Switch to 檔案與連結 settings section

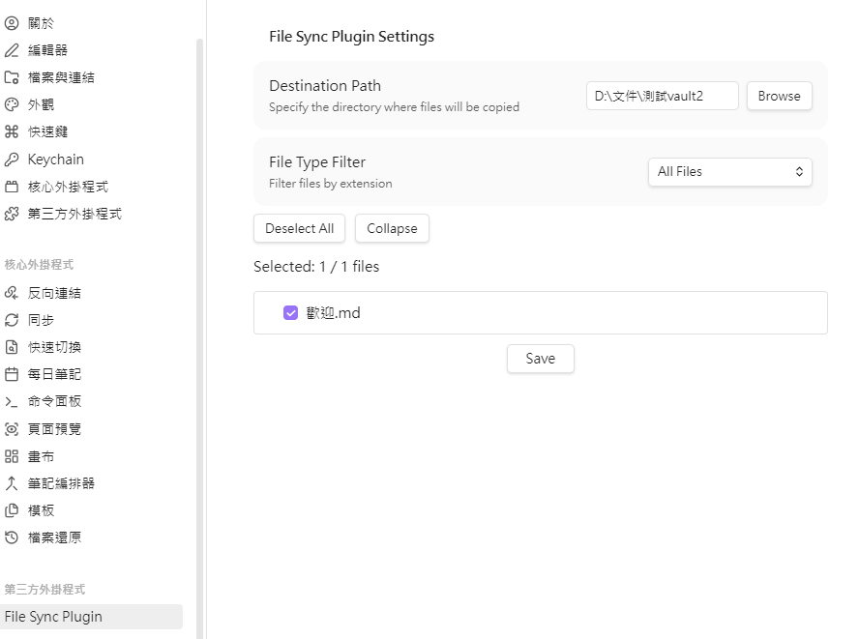tap(61, 77)
